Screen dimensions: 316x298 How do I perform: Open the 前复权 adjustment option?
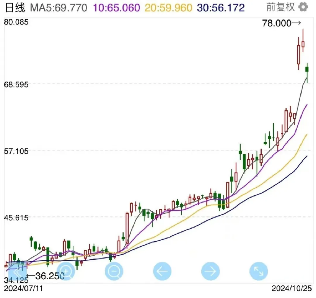(280, 7)
